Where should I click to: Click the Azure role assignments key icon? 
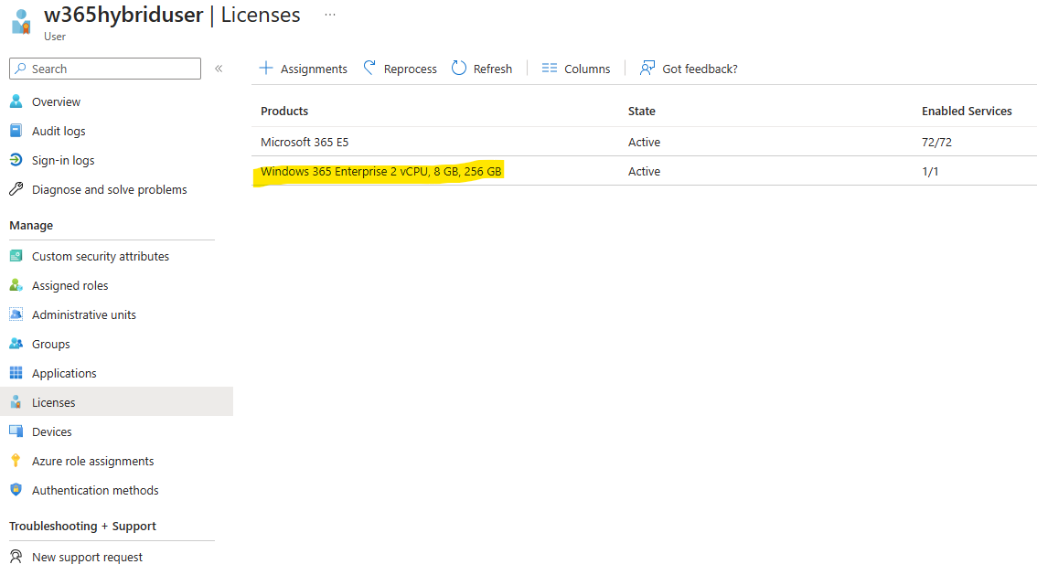coord(16,461)
